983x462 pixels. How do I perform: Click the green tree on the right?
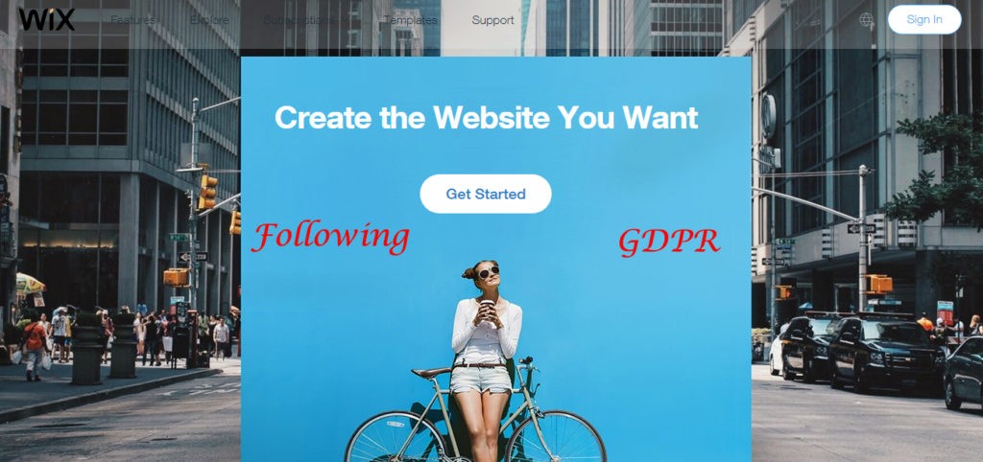point(941,169)
